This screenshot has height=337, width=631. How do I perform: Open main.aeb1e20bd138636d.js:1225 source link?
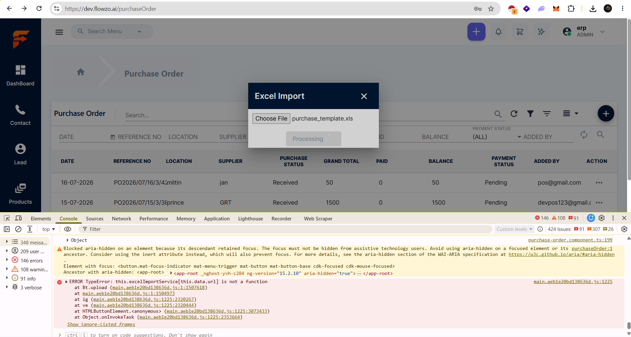click(573, 282)
